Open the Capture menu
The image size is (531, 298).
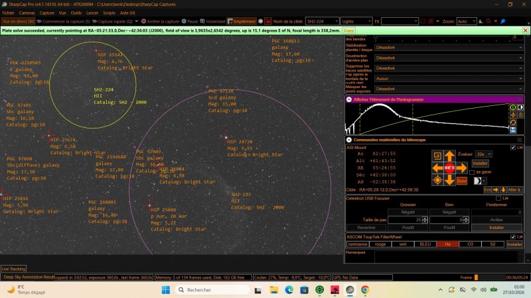click(46, 13)
